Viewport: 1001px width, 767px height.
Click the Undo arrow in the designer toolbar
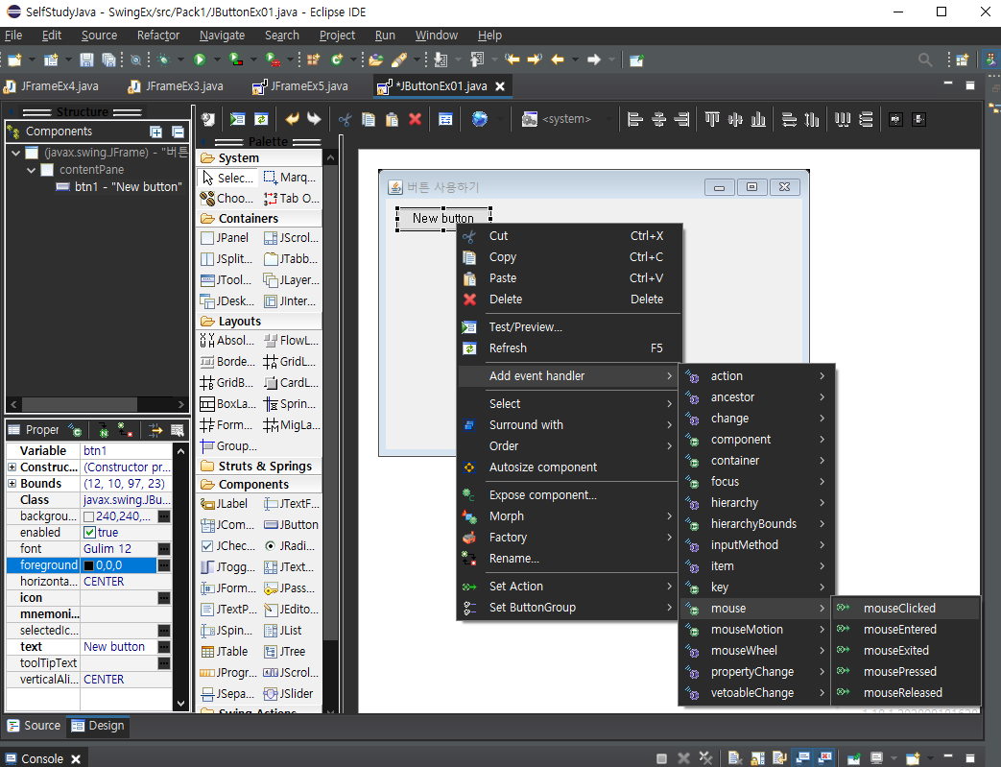click(292, 119)
